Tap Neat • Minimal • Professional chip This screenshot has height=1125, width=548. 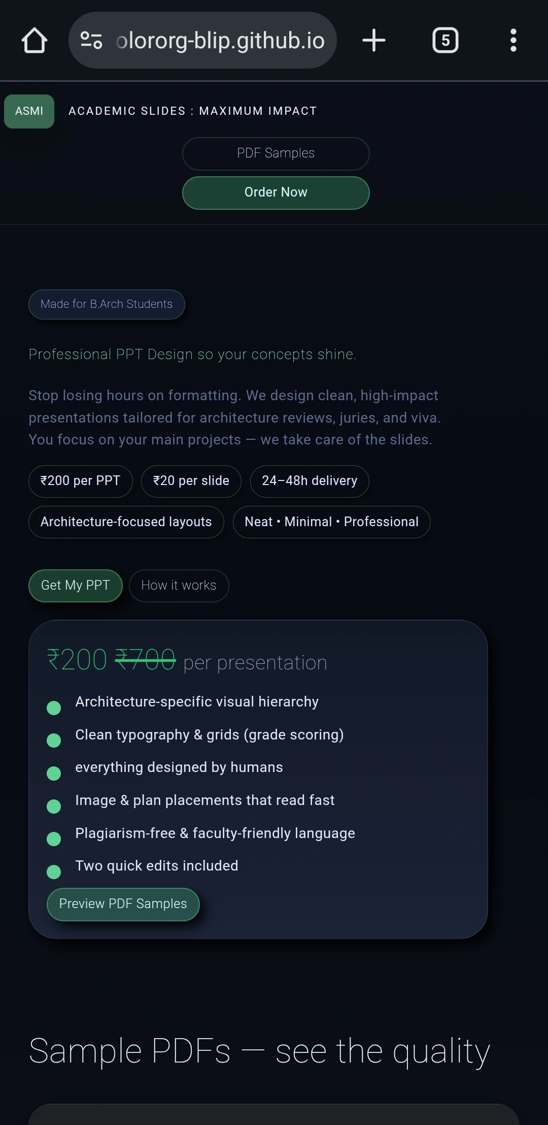331,522
